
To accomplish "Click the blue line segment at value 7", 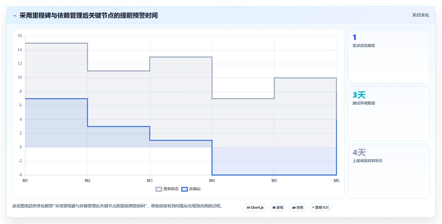I will tap(56, 99).
